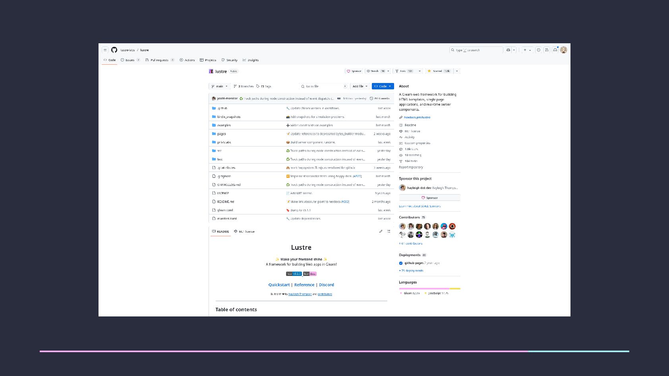
Task: Open the lustre-labs organization link
Action: point(128,50)
